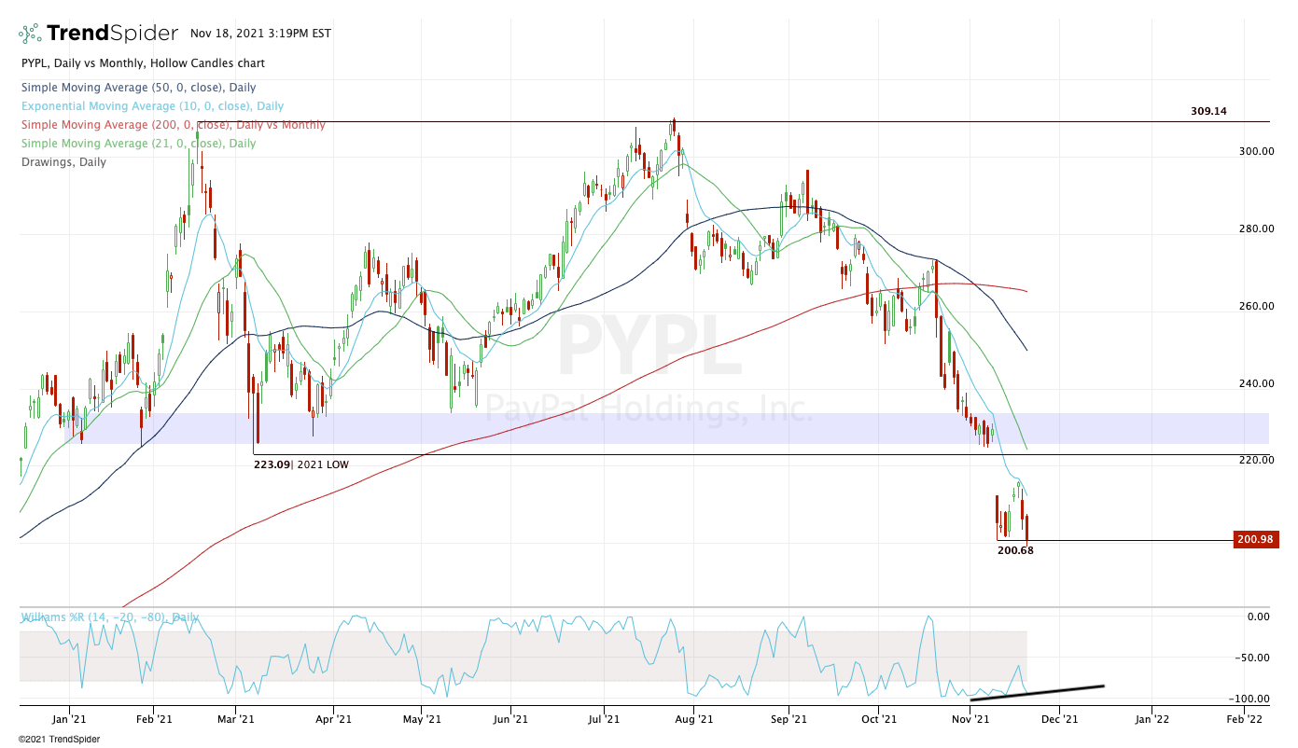The height and width of the screenshot is (748, 1298).
Task: Select the 50-period Simple Moving Average legend entry
Action: [137, 88]
